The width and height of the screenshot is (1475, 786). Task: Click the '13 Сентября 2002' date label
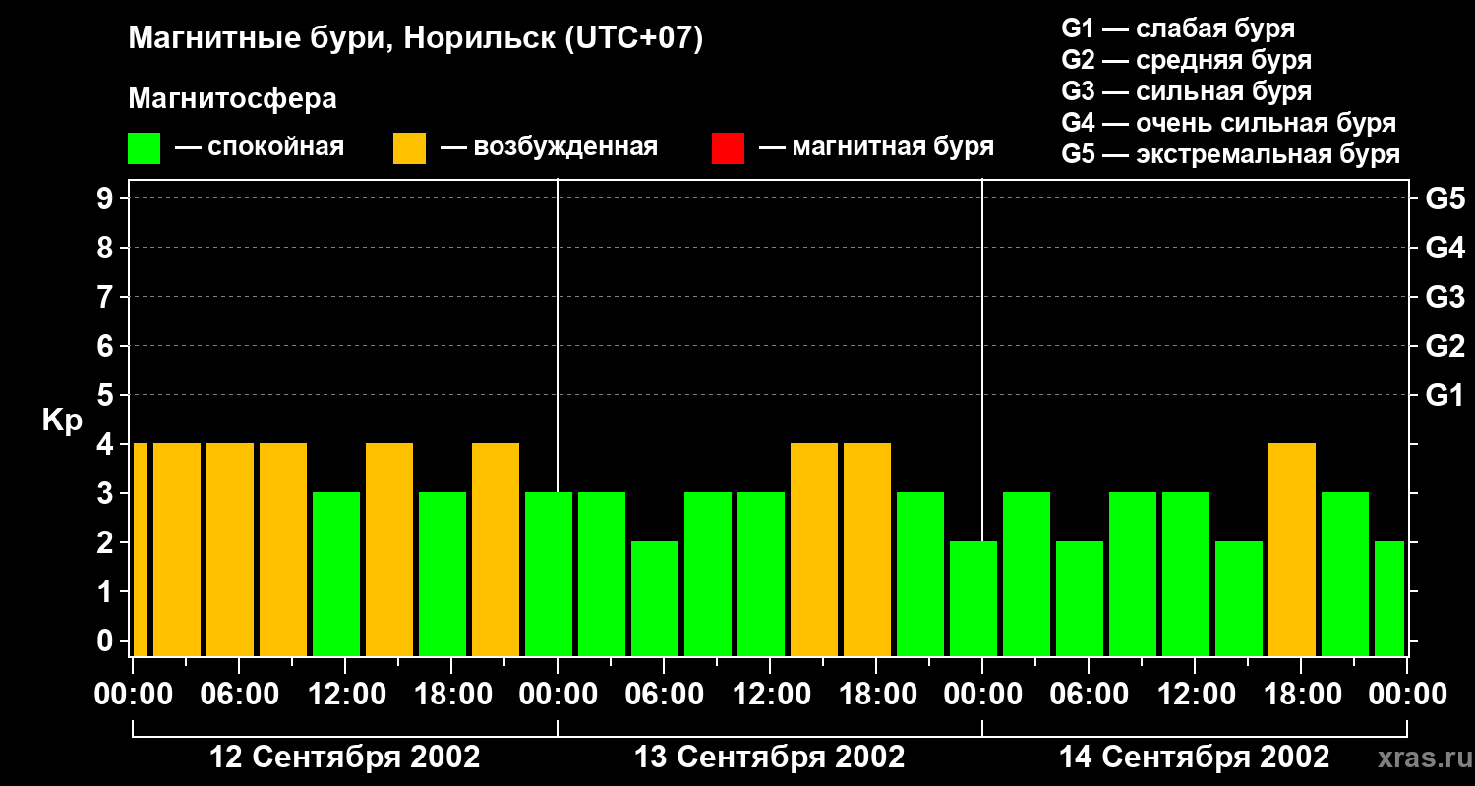[770, 758]
